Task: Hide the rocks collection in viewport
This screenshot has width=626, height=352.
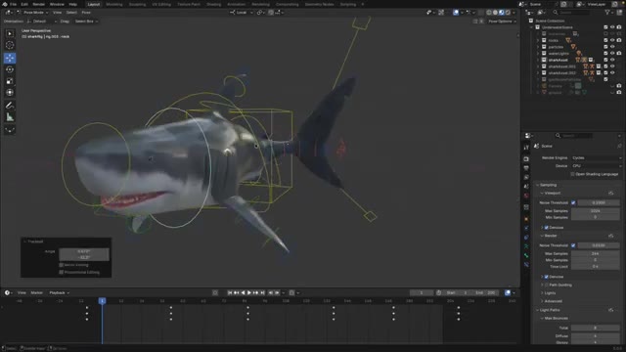Action: coord(612,40)
